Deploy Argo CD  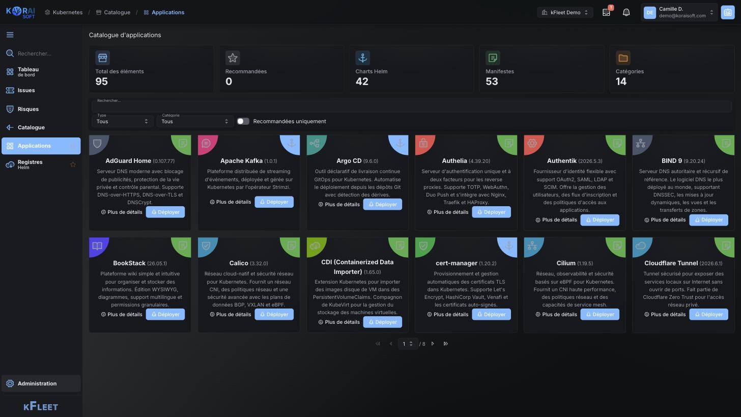coord(383,205)
